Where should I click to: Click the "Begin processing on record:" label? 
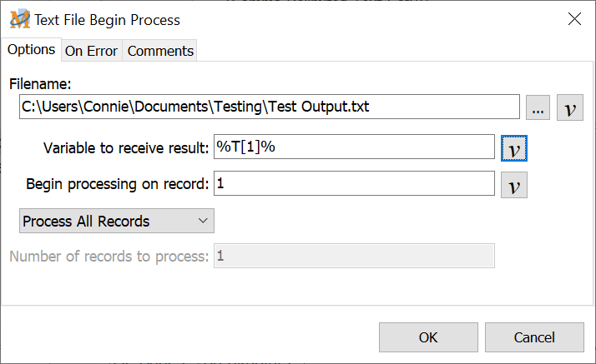click(117, 184)
